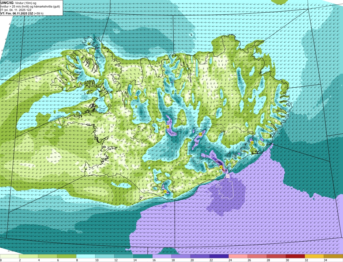Viewport: 343px width, 262px height.
Task: Click the above-34 m/s dark gold swatch
Action: [333, 256]
